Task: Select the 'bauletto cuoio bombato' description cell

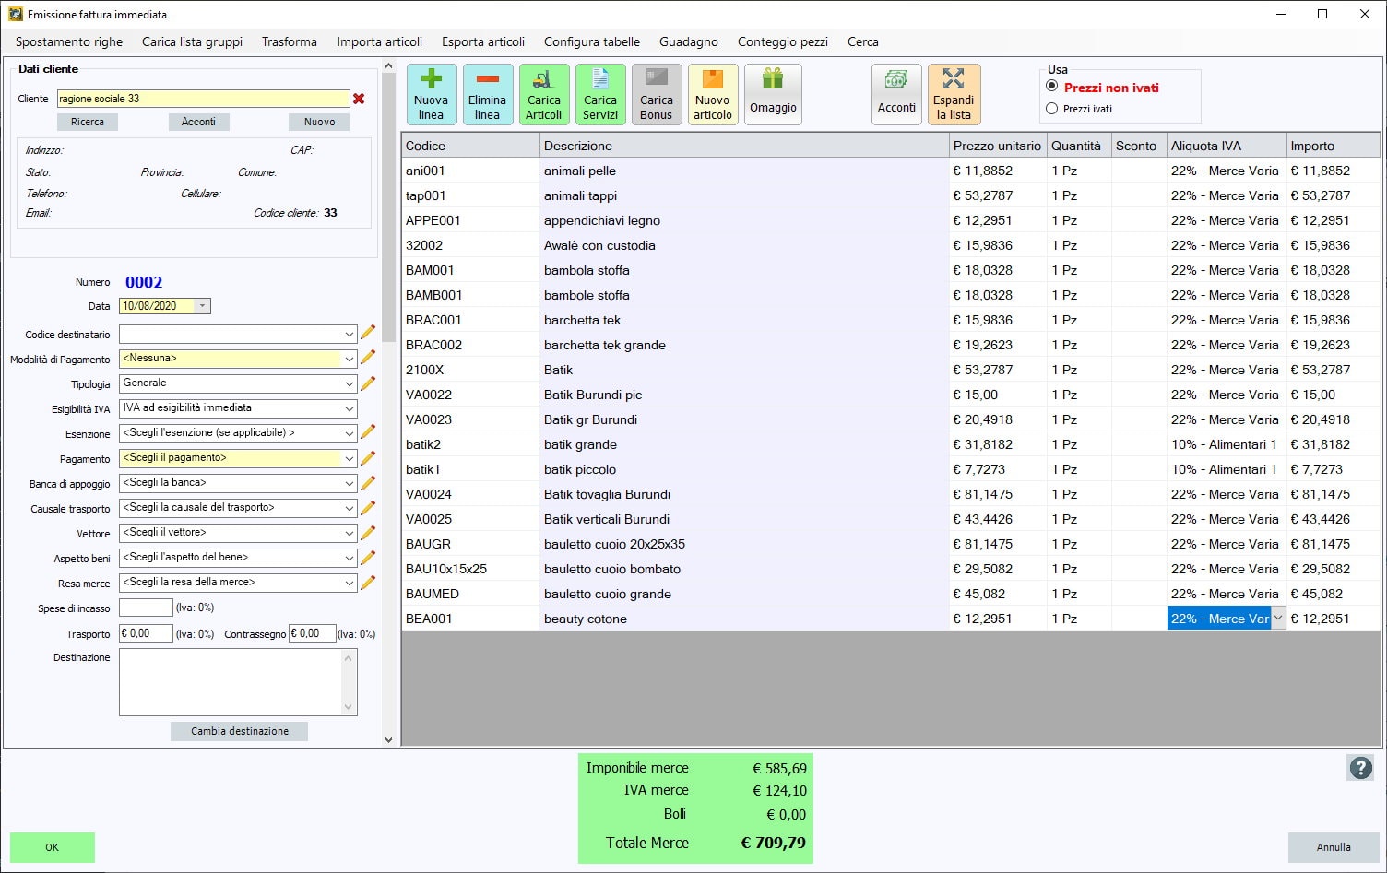Action: [744, 569]
